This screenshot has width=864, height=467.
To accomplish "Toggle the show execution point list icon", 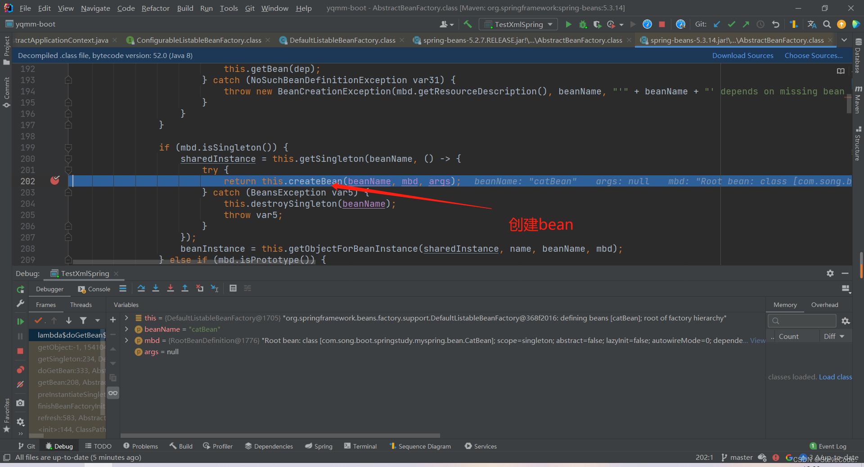I will tap(123, 289).
